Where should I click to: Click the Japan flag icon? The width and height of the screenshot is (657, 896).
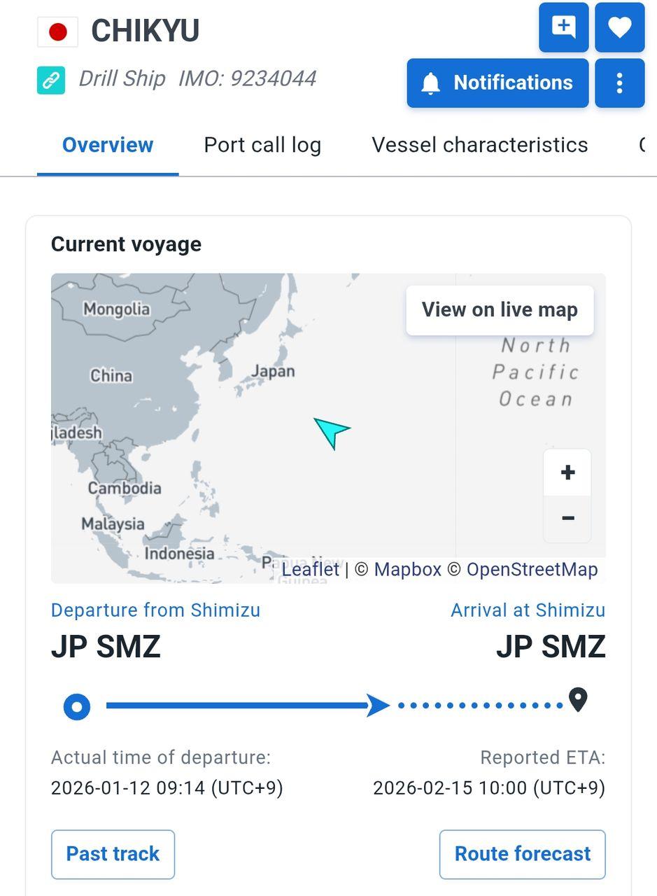click(x=57, y=31)
